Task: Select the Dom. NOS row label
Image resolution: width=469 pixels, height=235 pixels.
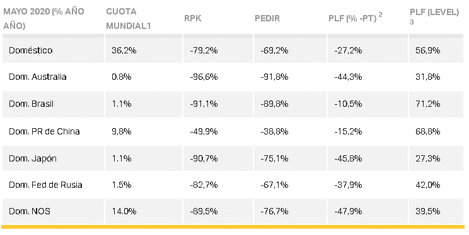Action: [29, 212]
